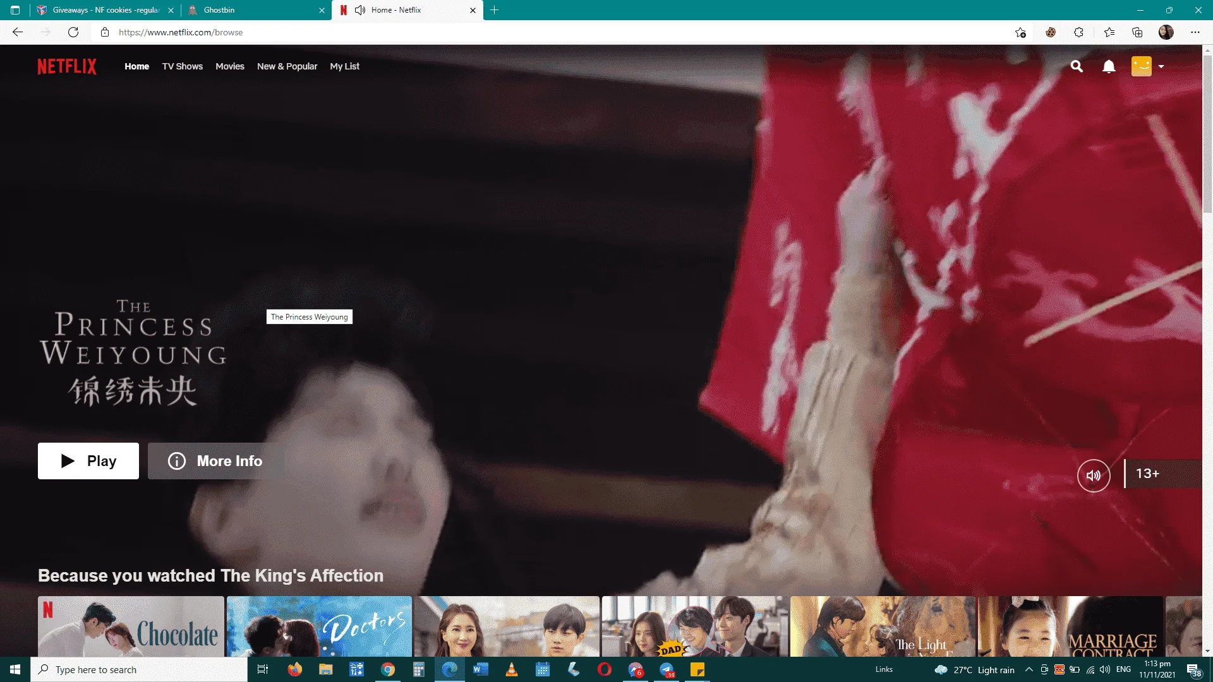The width and height of the screenshot is (1213, 682).
Task: Select the Marriage Contract thumbnail
Action: click(1070, 626)
